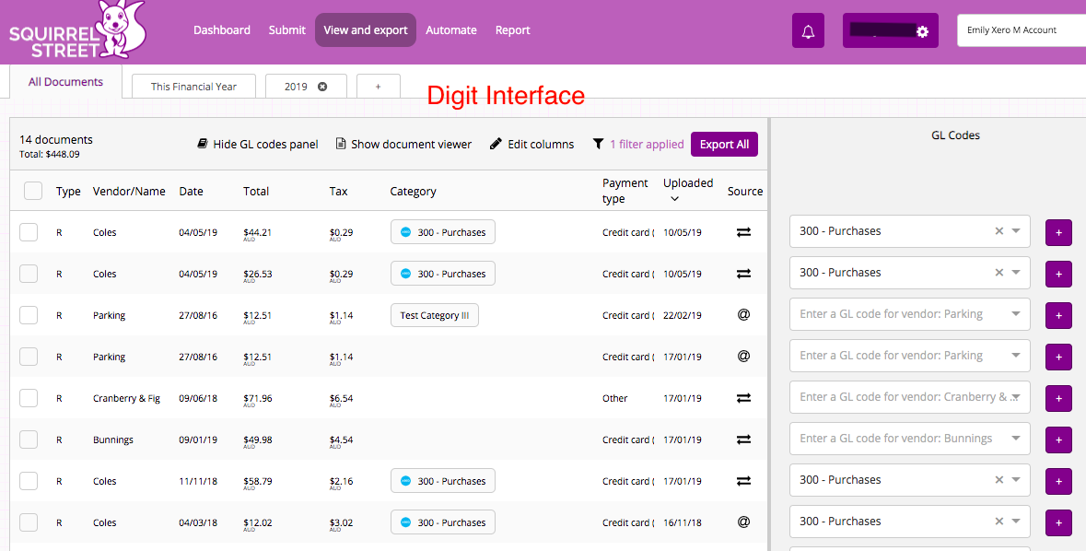Click the Export All button

725,144
